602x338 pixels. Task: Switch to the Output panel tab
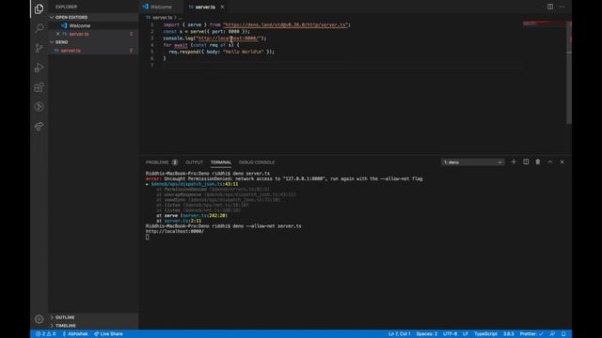[x=195, y=162]
